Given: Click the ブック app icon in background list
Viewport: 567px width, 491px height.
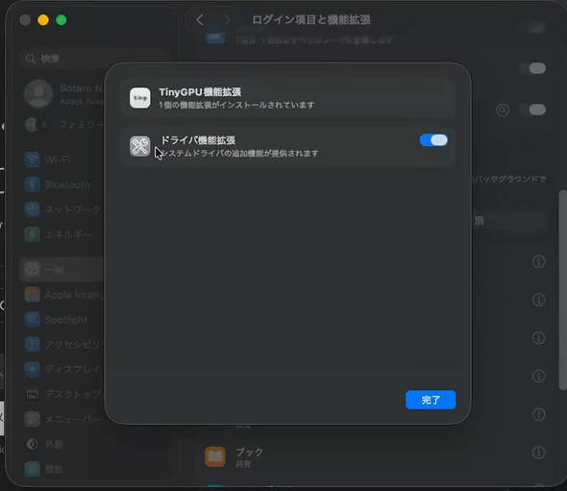Looking at the screenshot, I should coord(215,457).
